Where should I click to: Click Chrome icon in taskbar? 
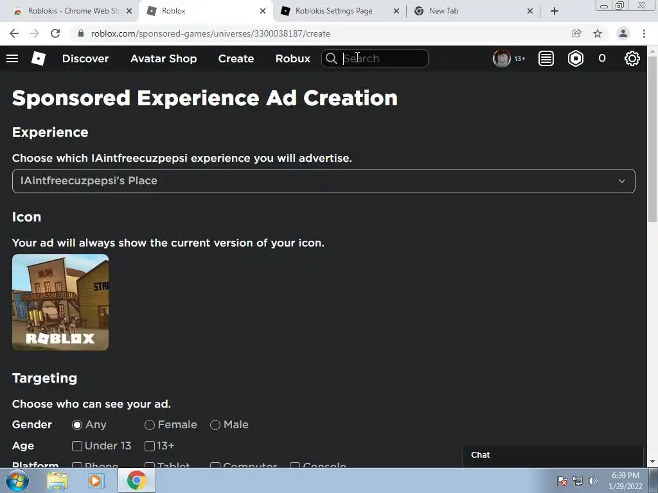point(136,480)
